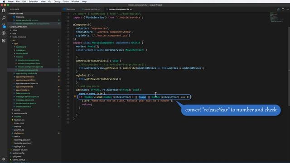The image size is (290, 163).
Task: Open the Help menu
Action: pyautogui.click(x=84, y=1)
